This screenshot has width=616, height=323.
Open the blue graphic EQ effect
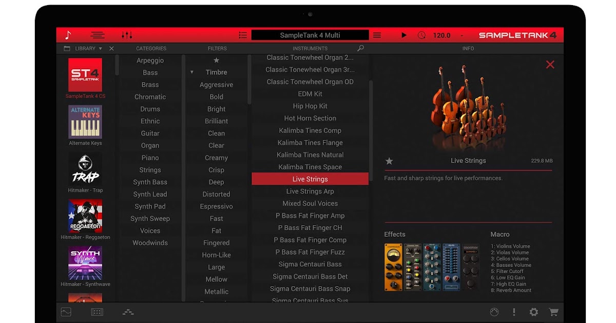452,267
